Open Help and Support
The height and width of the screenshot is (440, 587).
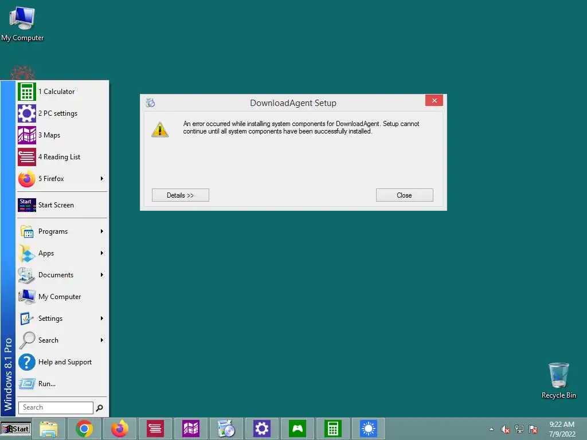click(x=62, y=362)
